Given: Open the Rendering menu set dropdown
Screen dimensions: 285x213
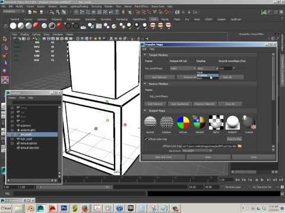Looking at the screenshot, I should [x=14, y=12].
